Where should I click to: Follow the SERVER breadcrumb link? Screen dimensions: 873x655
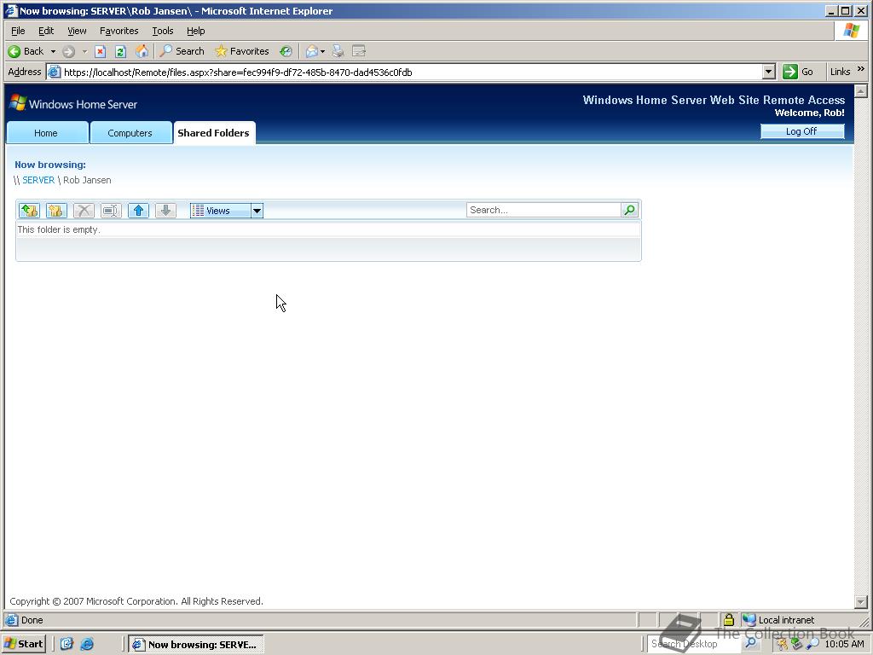tap(38, 180)
